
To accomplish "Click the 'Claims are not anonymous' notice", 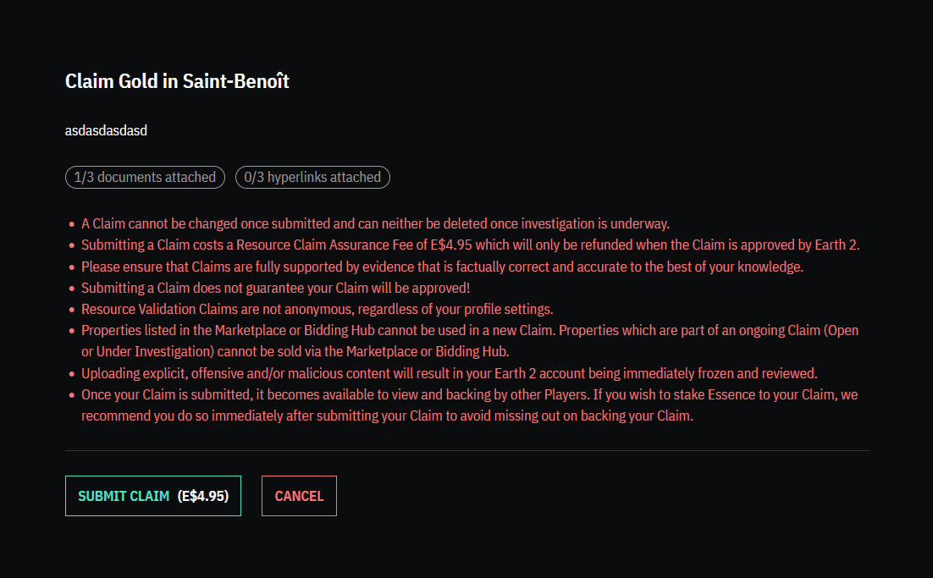I will (x=317, y=309).
